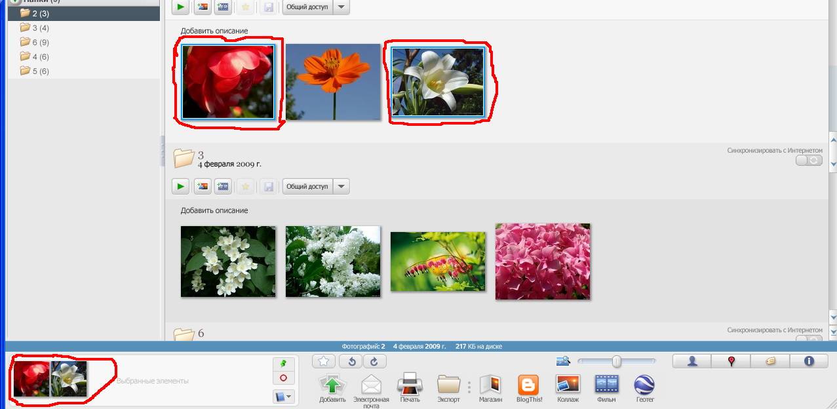Screen dimensions: 837x409
Task: Create photo collage from folder 3 toolbar
Action: click(x=202, y=186)
